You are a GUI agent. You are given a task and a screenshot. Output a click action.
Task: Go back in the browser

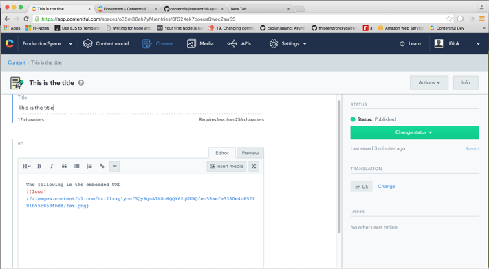coord(7,19)
